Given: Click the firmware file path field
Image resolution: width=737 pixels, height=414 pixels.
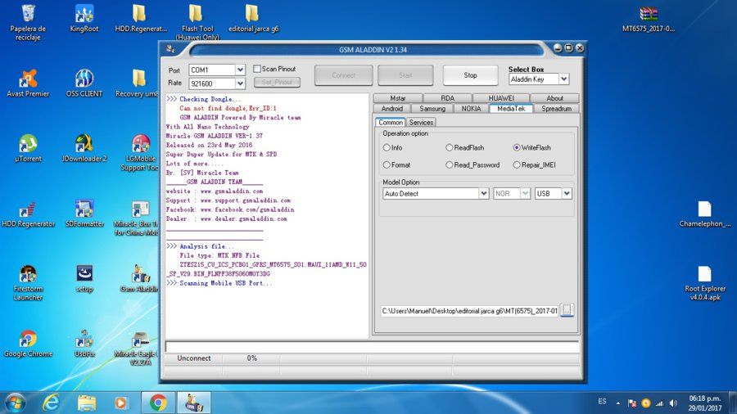Looking at the screenshot, I should (469, 311).
